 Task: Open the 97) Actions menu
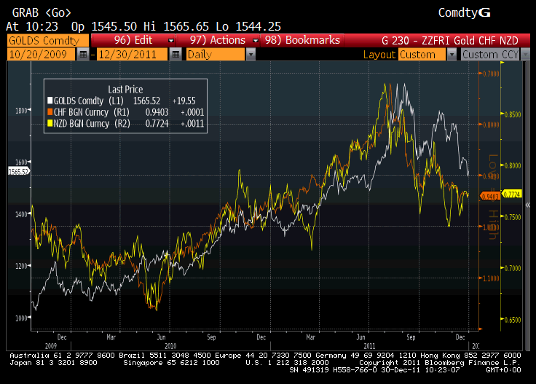tap(218, 40)
